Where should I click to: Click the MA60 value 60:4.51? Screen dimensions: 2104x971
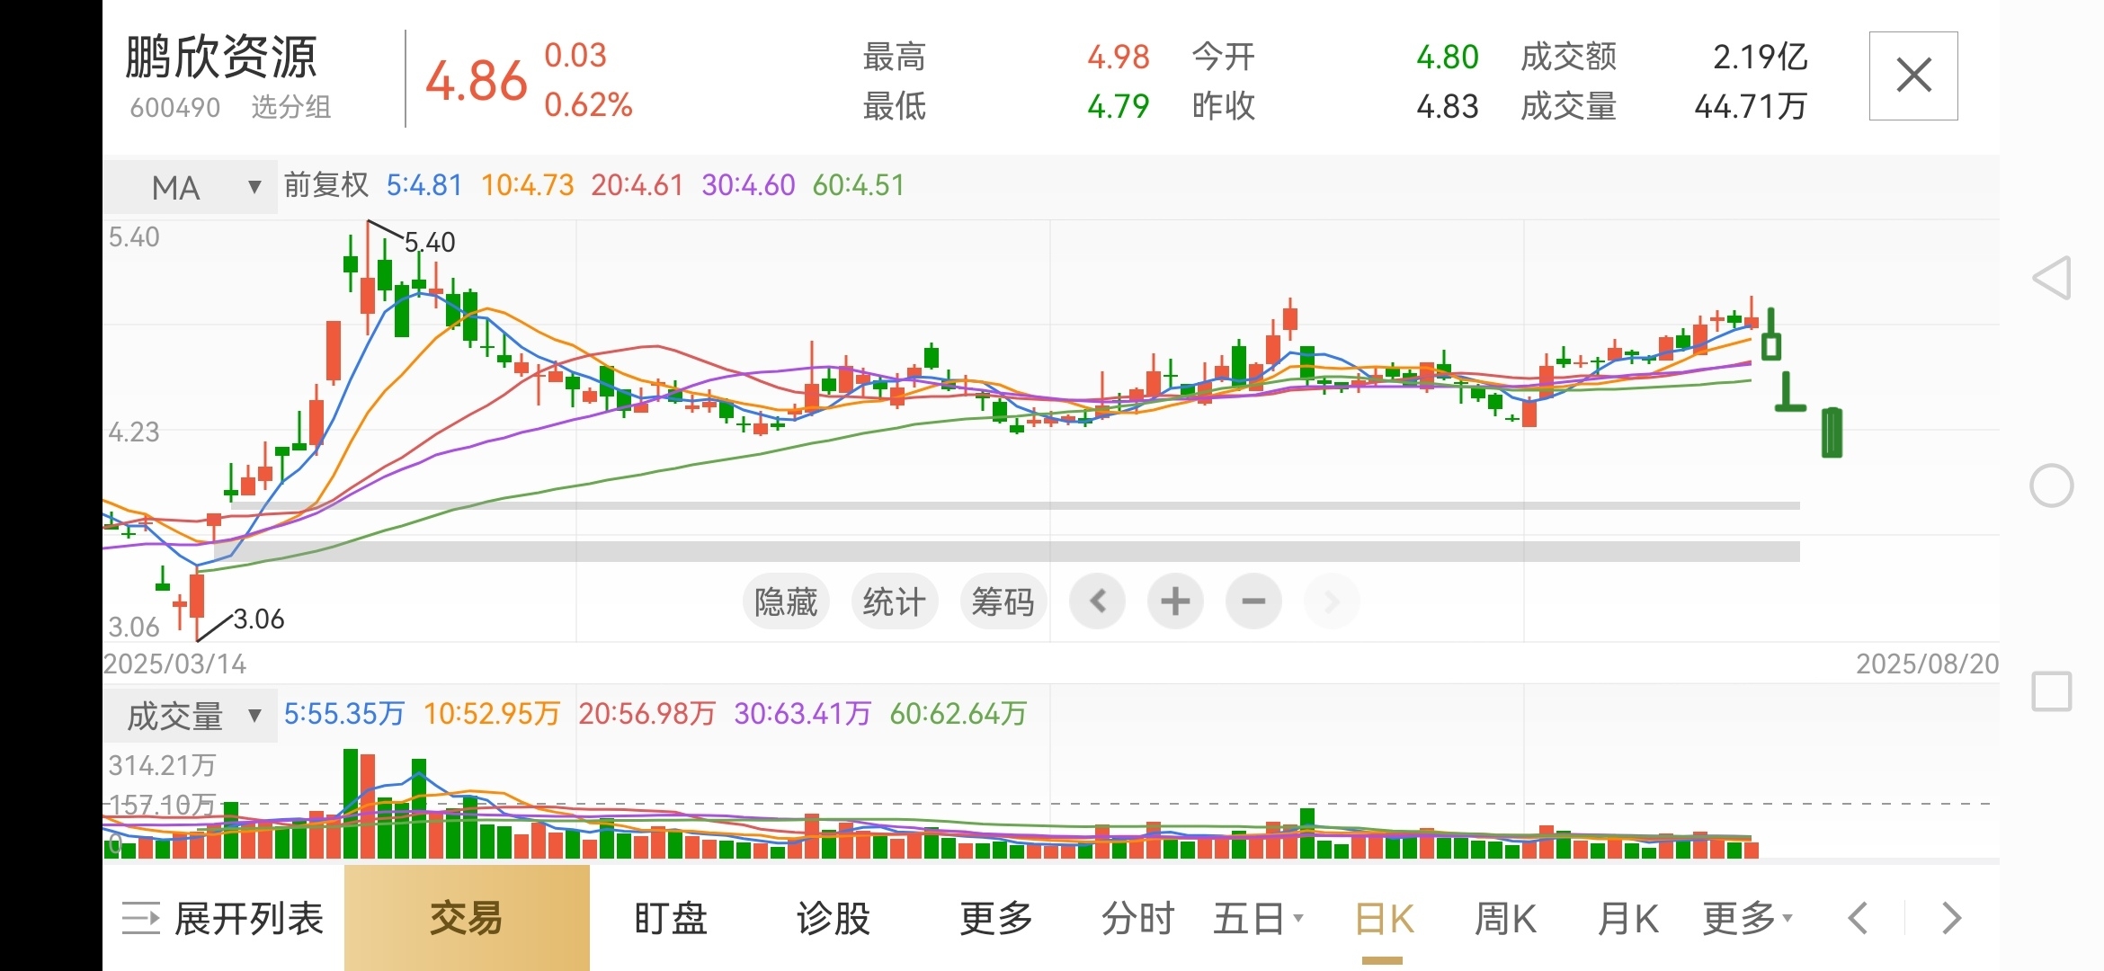pos(858,185)
